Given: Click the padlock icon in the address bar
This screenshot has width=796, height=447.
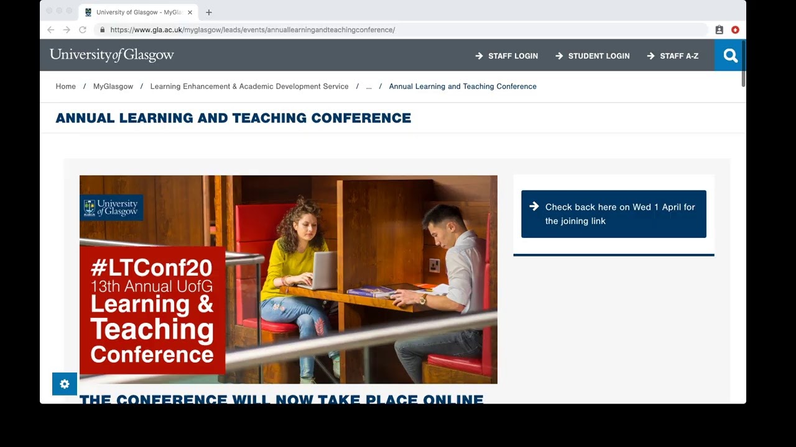Looking at the screenshot, I should click(103, 30).
